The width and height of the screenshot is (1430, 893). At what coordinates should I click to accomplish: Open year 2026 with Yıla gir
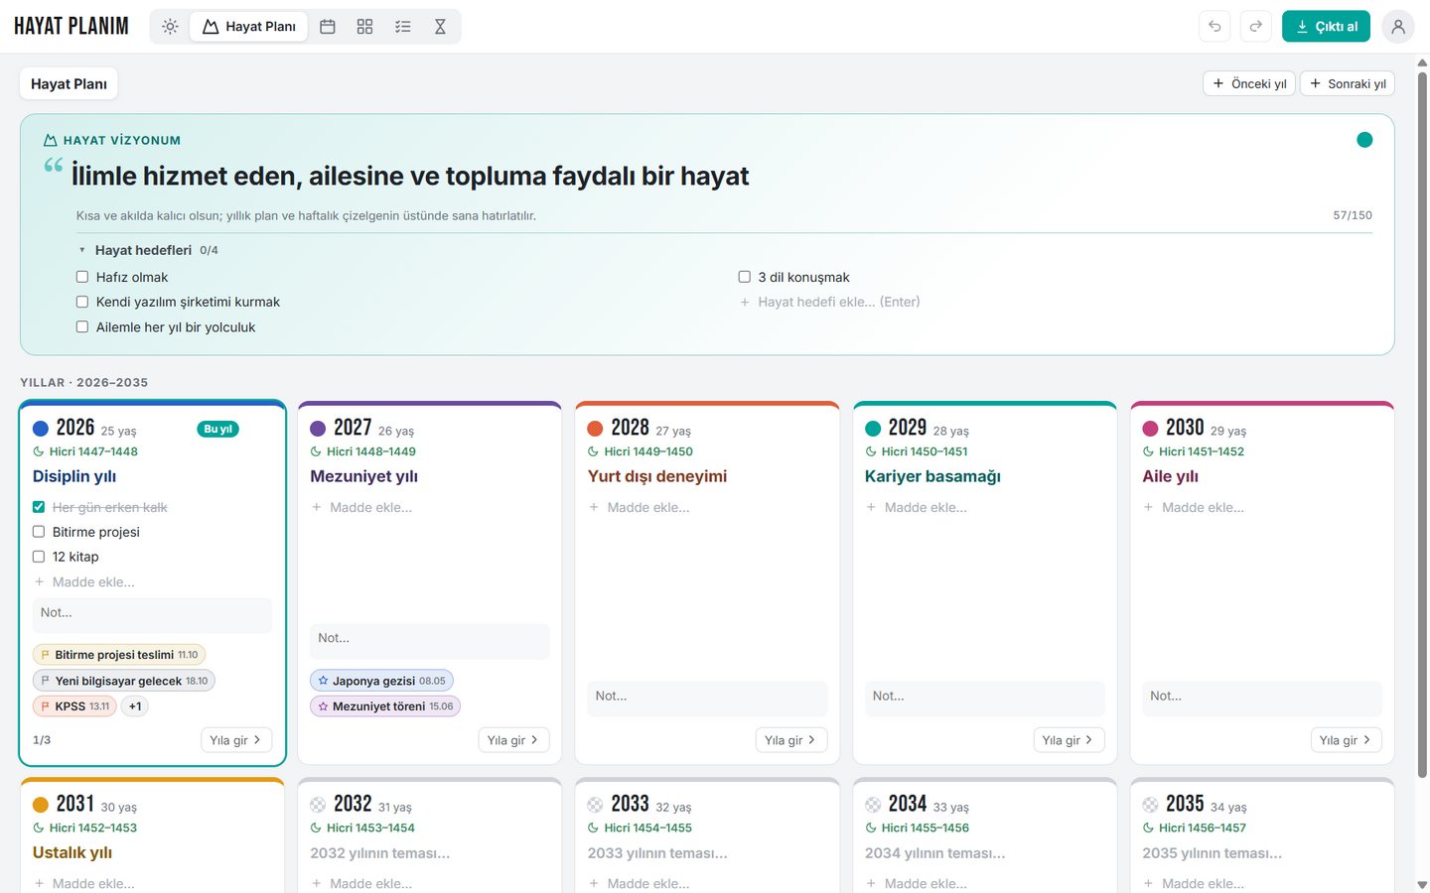coord(236,740)
